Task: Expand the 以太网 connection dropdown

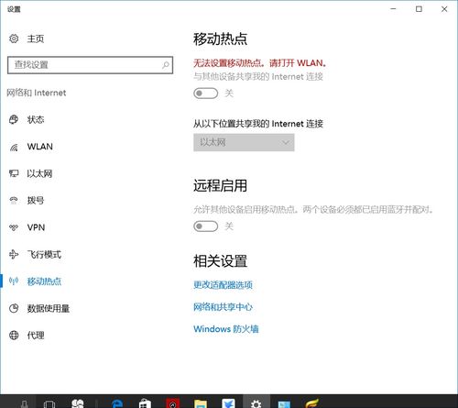Action: (244, 142)
